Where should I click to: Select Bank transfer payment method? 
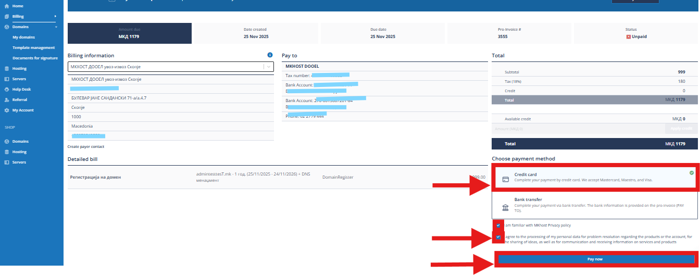(594, 205)
